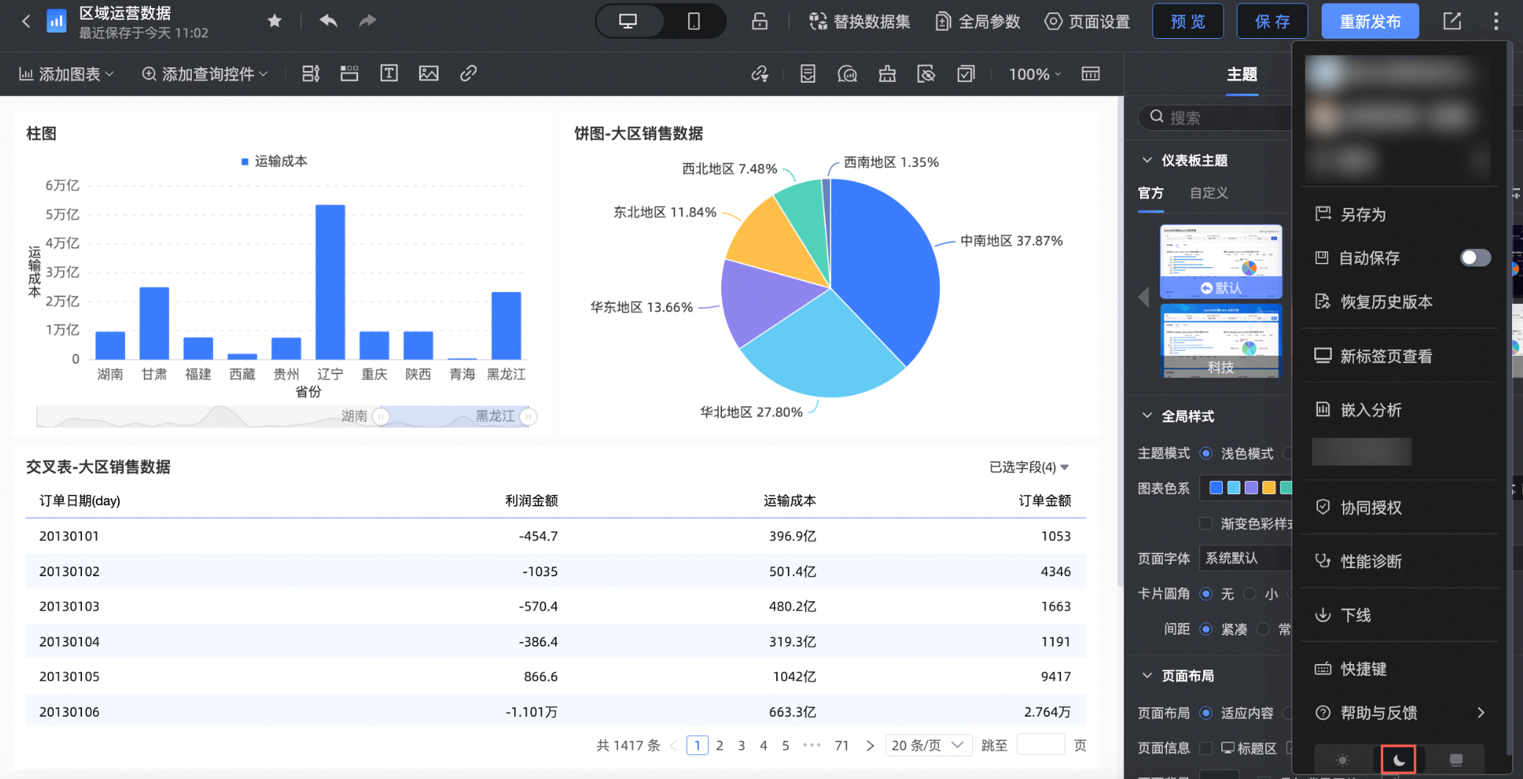Select light mode radio button

[x=1206, y=453]
